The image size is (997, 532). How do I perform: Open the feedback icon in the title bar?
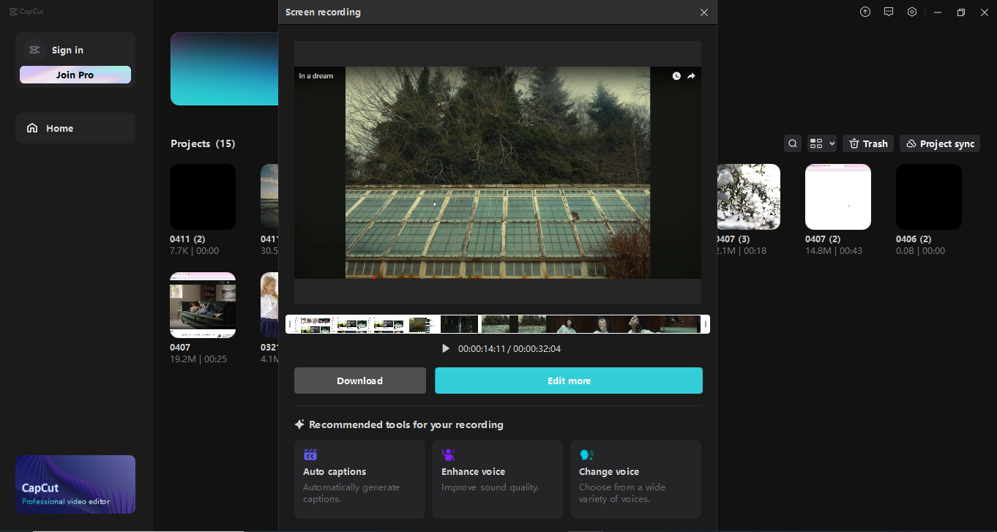pos(888,12)
